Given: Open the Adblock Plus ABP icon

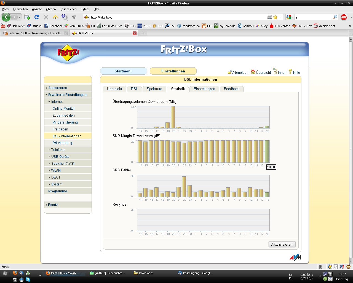Looking at the screenshot, I should click(x=344, y=17).
